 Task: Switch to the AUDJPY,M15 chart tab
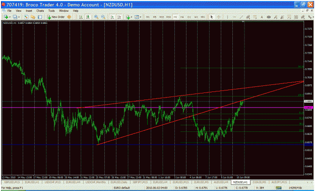tap(279, 182)
